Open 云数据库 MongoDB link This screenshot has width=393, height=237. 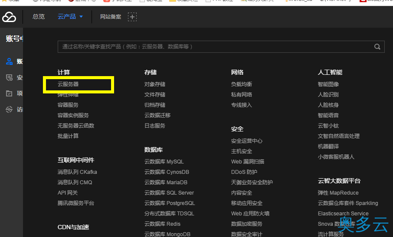(167, 234)
